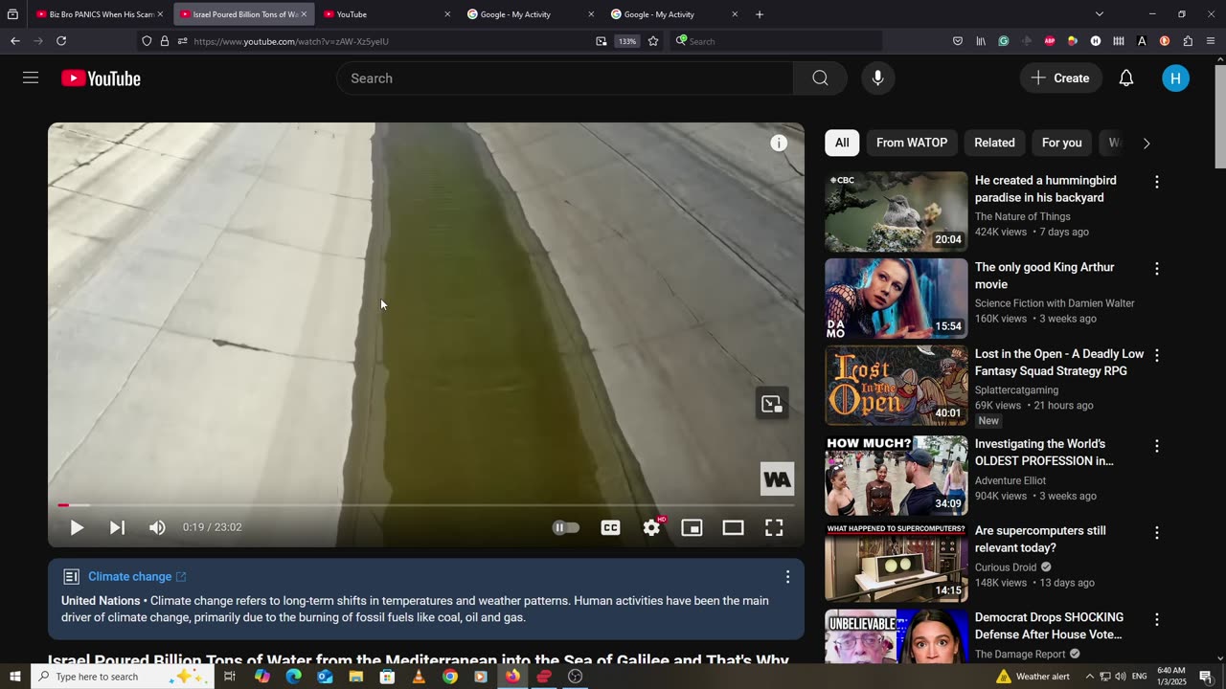Open the Windows Start menu

coord(14,677)
